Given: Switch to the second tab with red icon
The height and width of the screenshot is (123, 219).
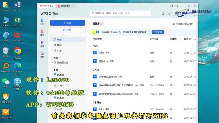Looking at the screenshot, I should [x=65, y=6].
